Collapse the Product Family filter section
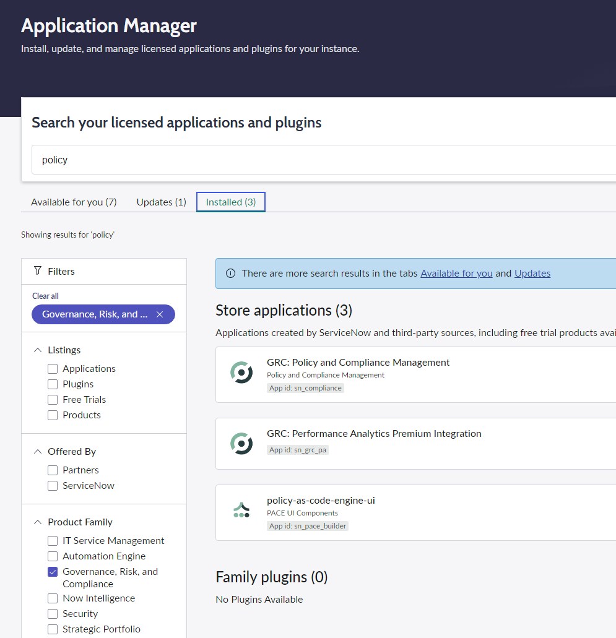 (x=38, y=522)
